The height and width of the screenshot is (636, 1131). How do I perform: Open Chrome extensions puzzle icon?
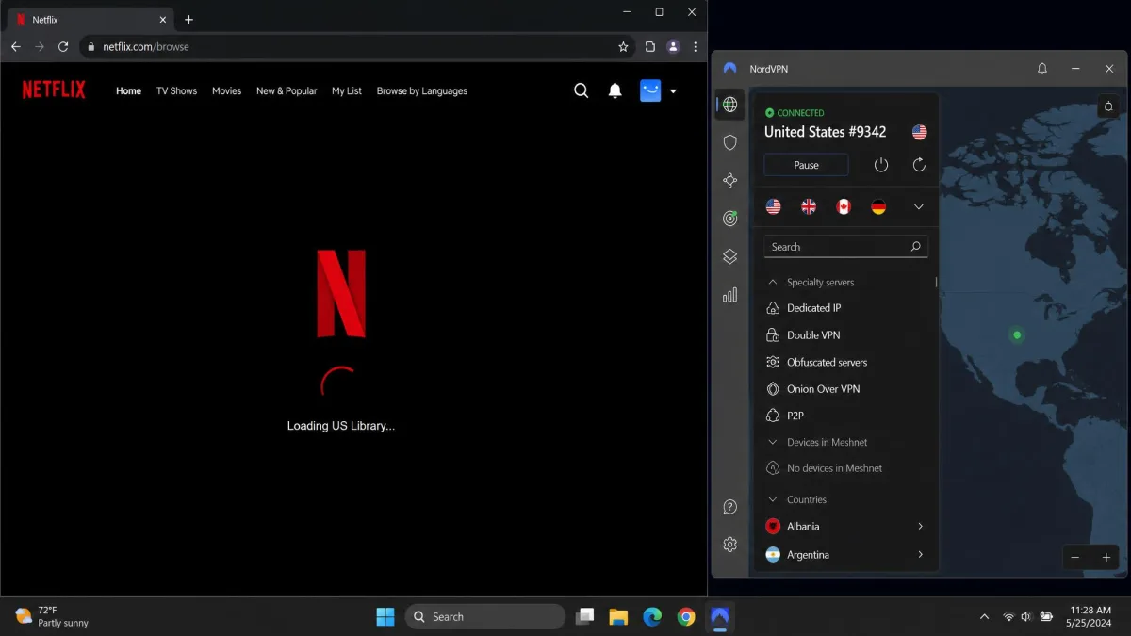649,46
